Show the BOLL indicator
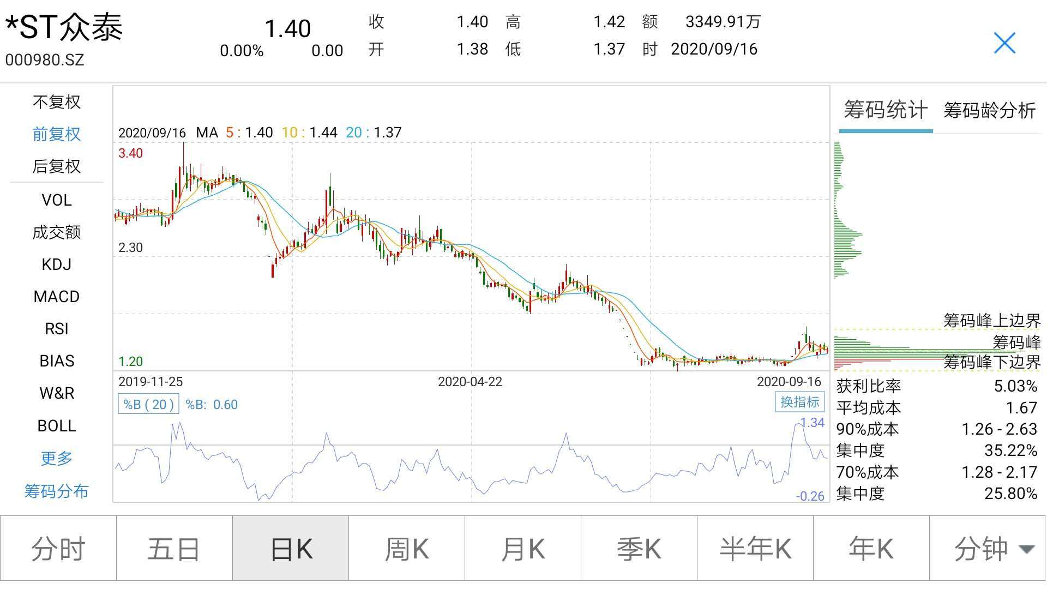 pyautogui.click(x=56, y=425)
